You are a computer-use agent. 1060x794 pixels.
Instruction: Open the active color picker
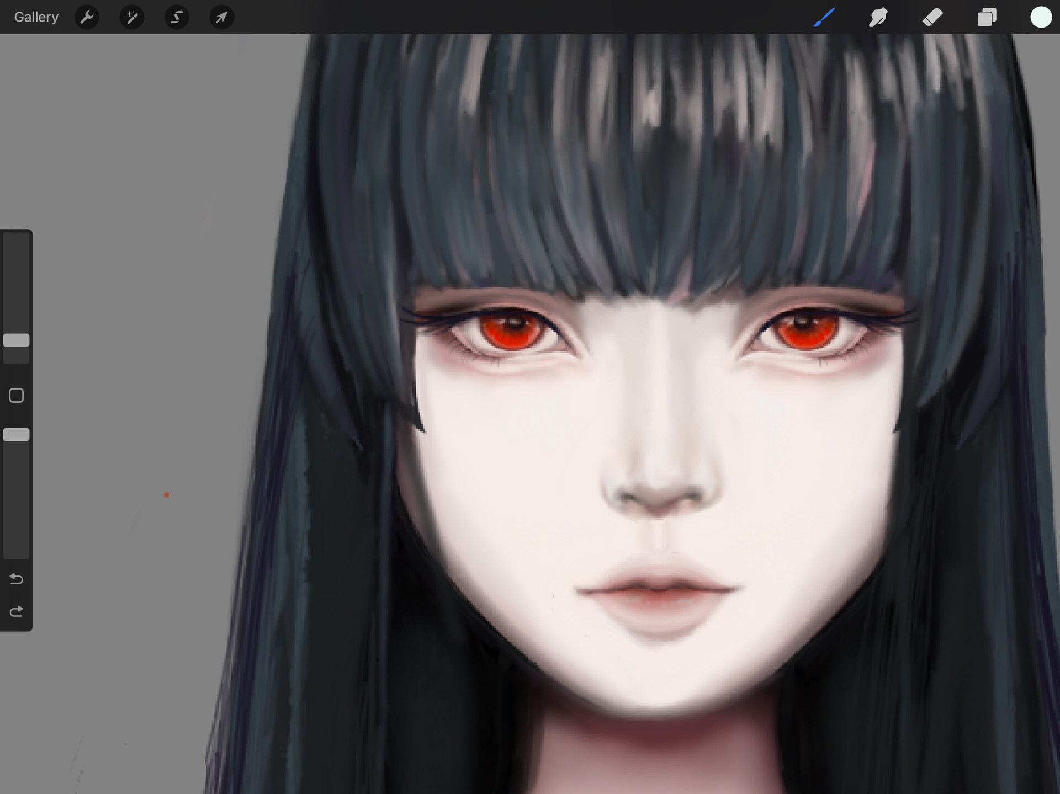[x=1041, y=17]
